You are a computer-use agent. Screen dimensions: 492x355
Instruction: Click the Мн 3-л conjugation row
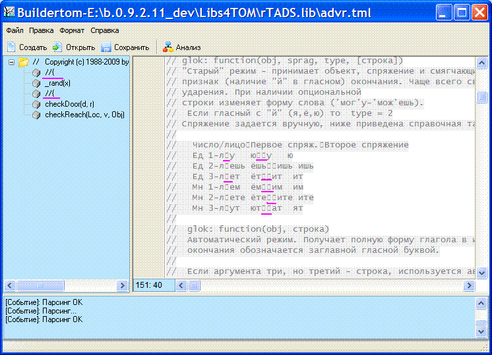coord(235,208)
